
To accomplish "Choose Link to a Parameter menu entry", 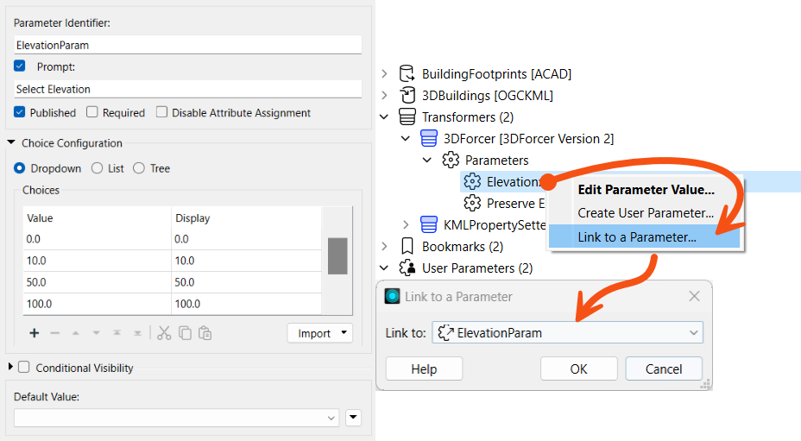I will pos(645,237).
